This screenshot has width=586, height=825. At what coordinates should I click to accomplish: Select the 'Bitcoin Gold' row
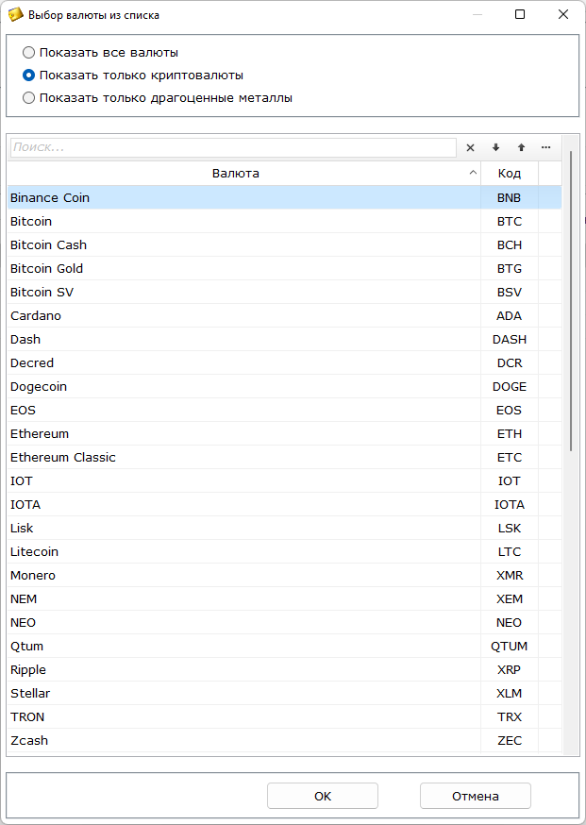(285, 268)
